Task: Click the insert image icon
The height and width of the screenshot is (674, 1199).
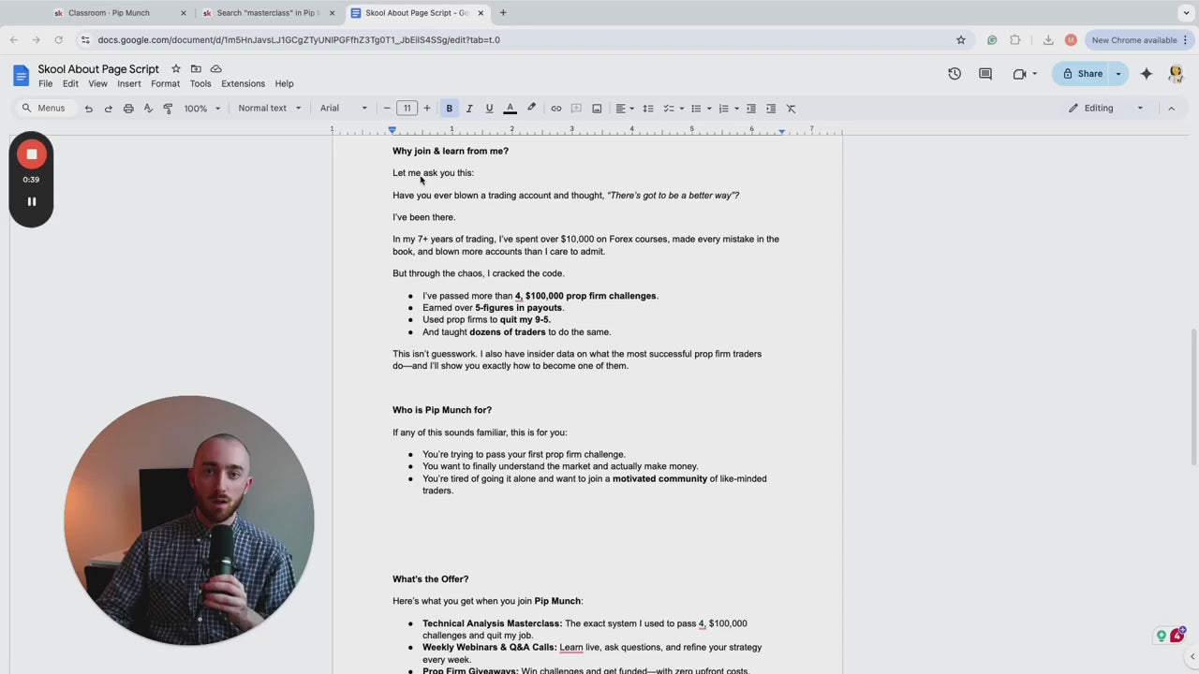Action: coord(597,109)
